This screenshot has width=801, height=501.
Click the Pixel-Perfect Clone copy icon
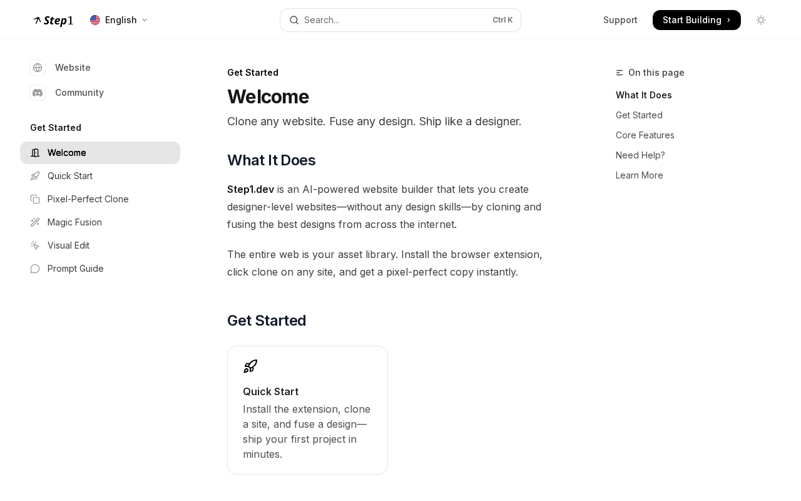[x=35, y=199]
